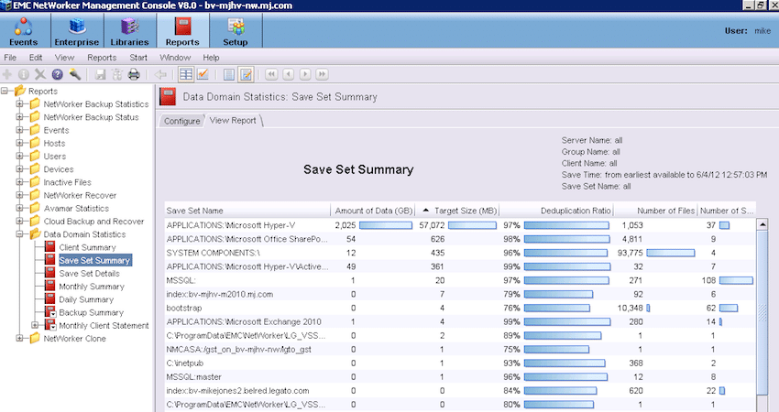Sort by Target Size (MB) column
779x412 pixels.
click(x=457, y=211)
